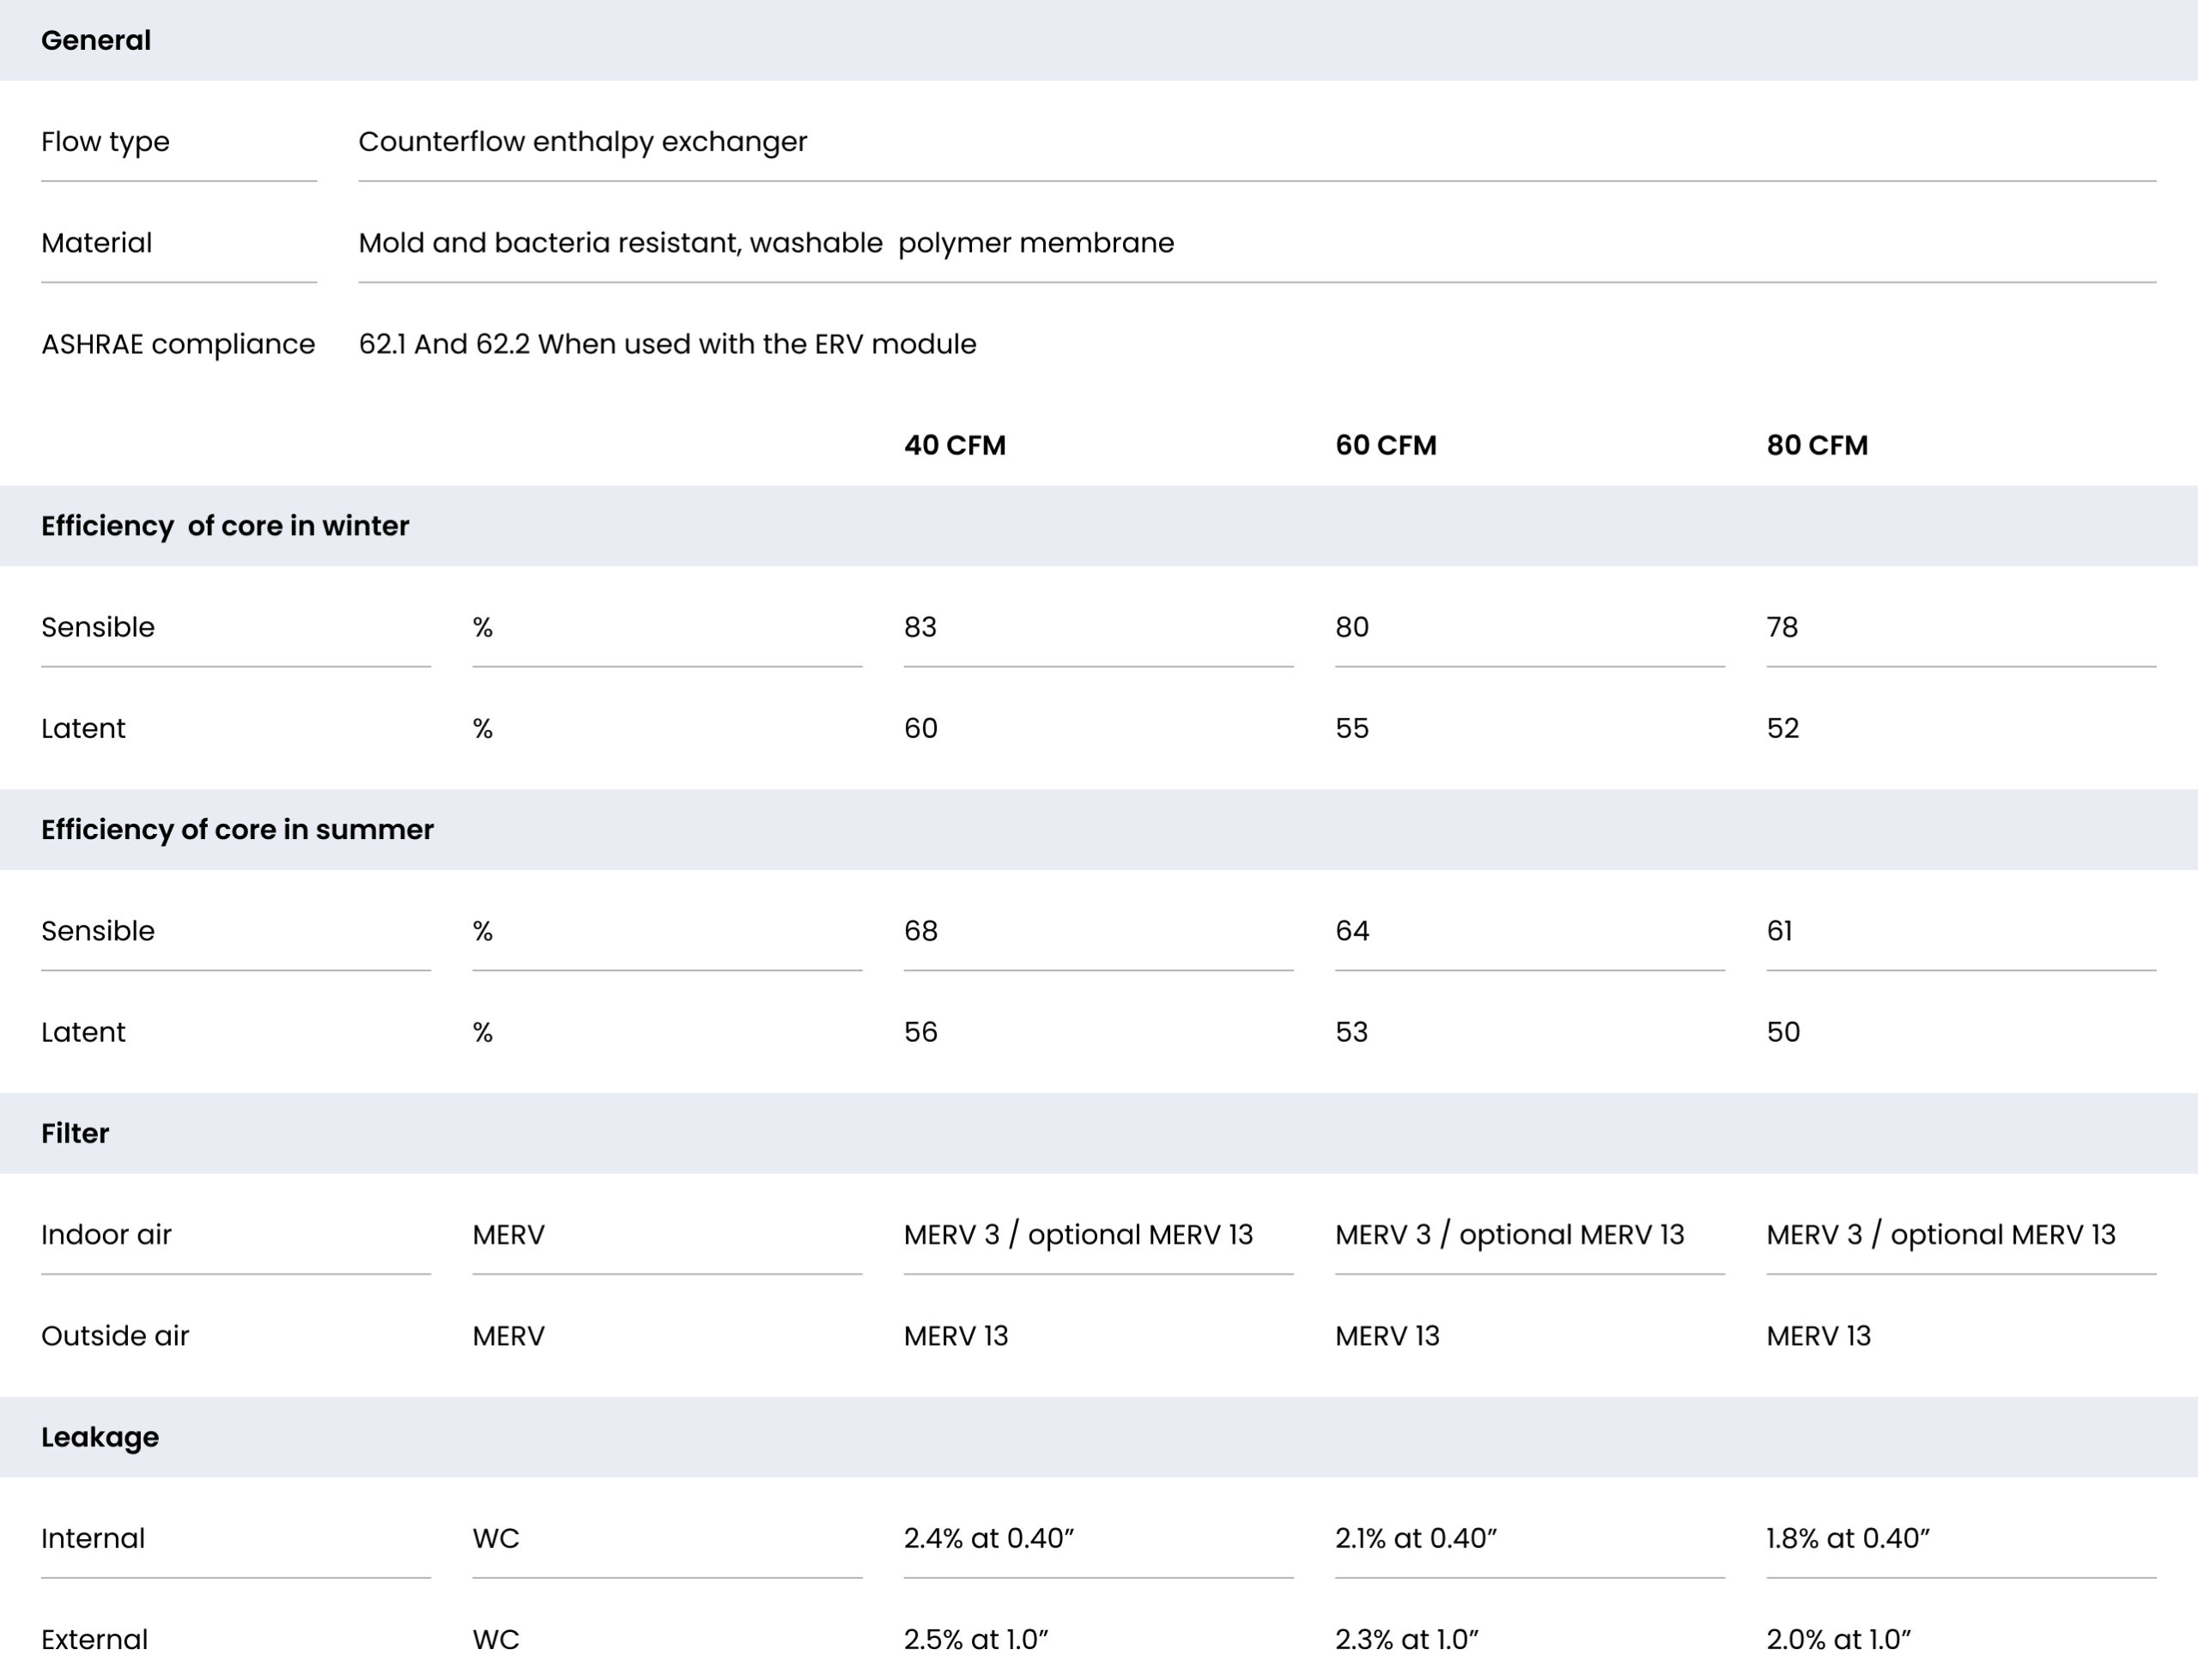Click 'MERV 3 / optional MERV 13' under 40 CFM
Image resolution: width=2198 pixels, height=1680 pixels.
point(1078,1235)
